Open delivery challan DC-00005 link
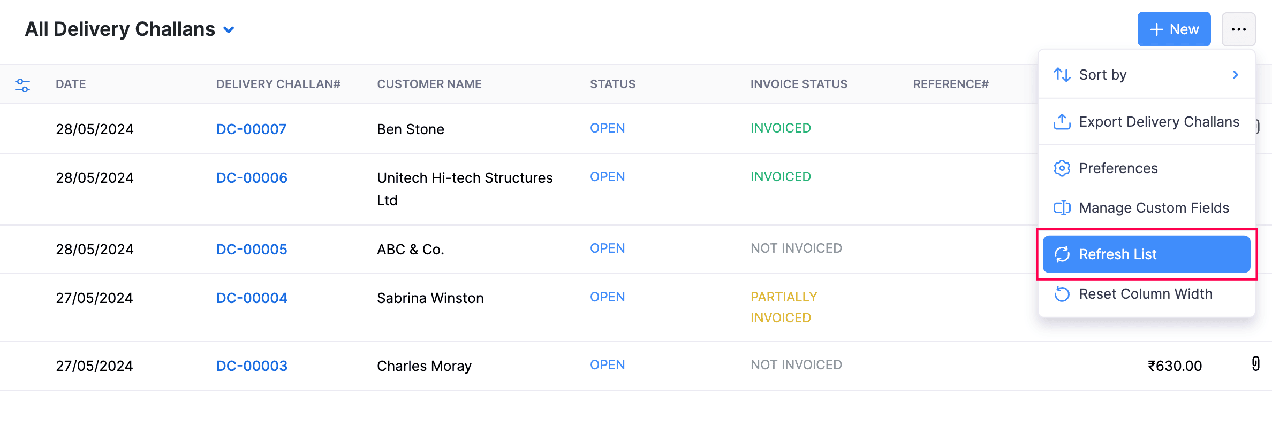Viewport: 1272px width, 435px height. pos(252,250)
